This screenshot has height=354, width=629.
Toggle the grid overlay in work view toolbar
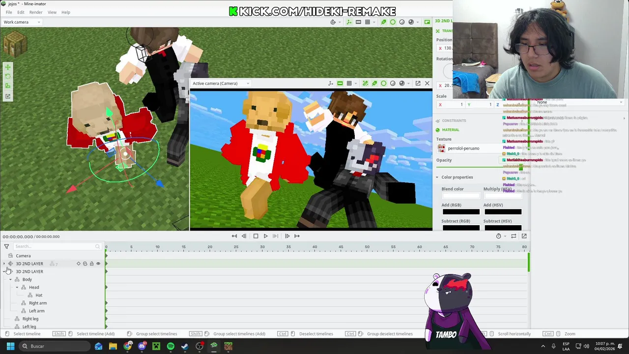click(x=368, y=22)
